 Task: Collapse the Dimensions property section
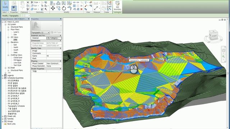click(60, 40)
